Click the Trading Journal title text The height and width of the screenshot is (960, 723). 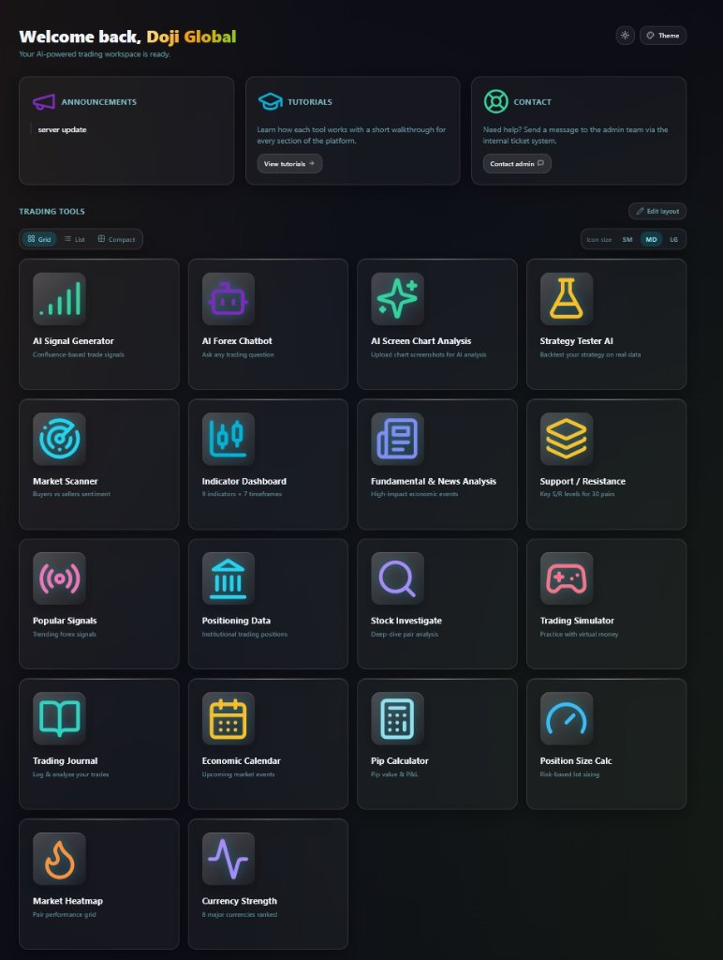coord(66,761)
